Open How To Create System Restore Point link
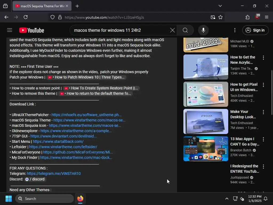This screenshot has height=205, width=273. pyautogui.click(x=101, y=88)
